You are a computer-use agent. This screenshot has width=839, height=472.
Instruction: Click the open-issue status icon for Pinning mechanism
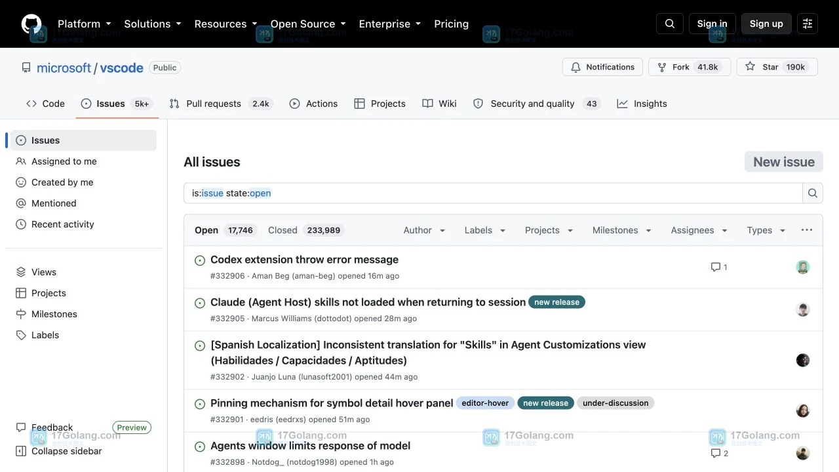200,404
